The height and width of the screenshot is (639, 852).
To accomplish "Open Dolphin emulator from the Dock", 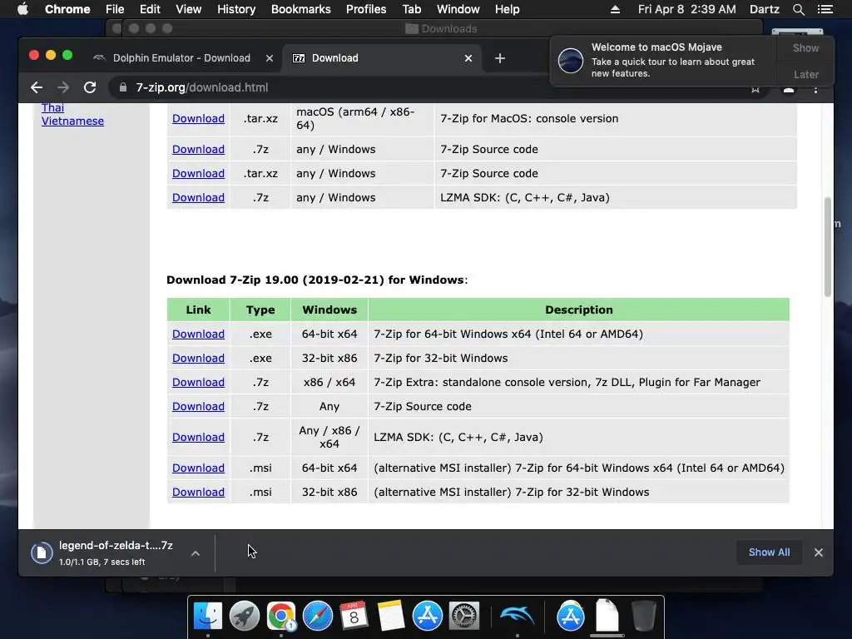I will coord(517,616).
